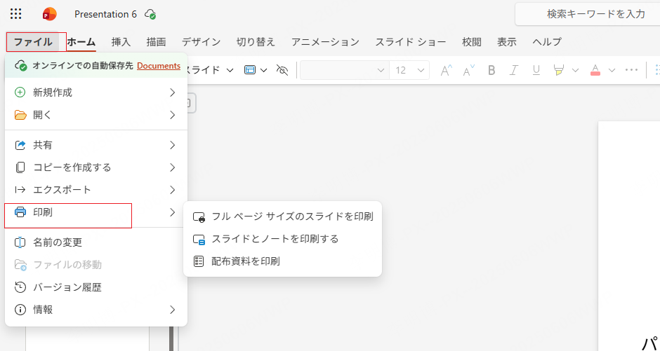Click the copy pages icon
This screenshot has width=660, height=351.
[20, 167]
